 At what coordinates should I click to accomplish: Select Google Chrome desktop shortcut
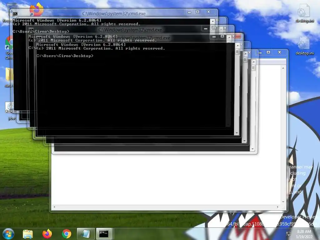pyautogui.click(x=9, y=47)
